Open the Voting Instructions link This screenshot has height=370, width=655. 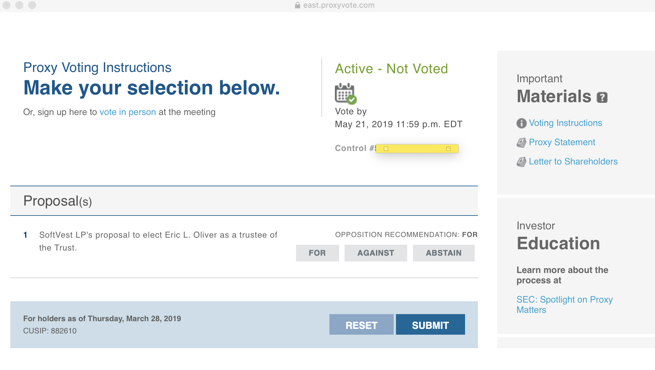pos(565,123)
